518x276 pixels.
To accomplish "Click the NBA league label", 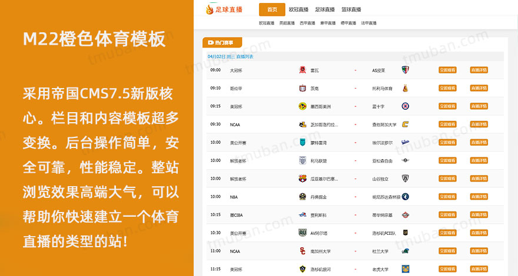I will tap(234, 197).
